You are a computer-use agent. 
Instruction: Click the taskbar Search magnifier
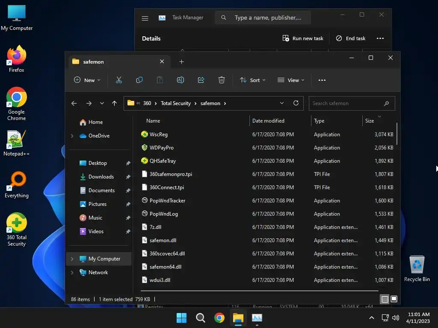(200, 318)
